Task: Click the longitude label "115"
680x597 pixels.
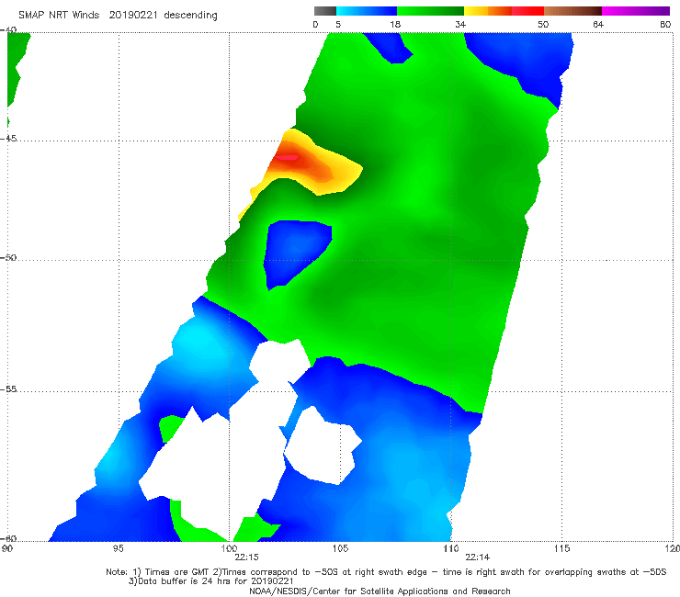Action: click(x=561, y=549)
